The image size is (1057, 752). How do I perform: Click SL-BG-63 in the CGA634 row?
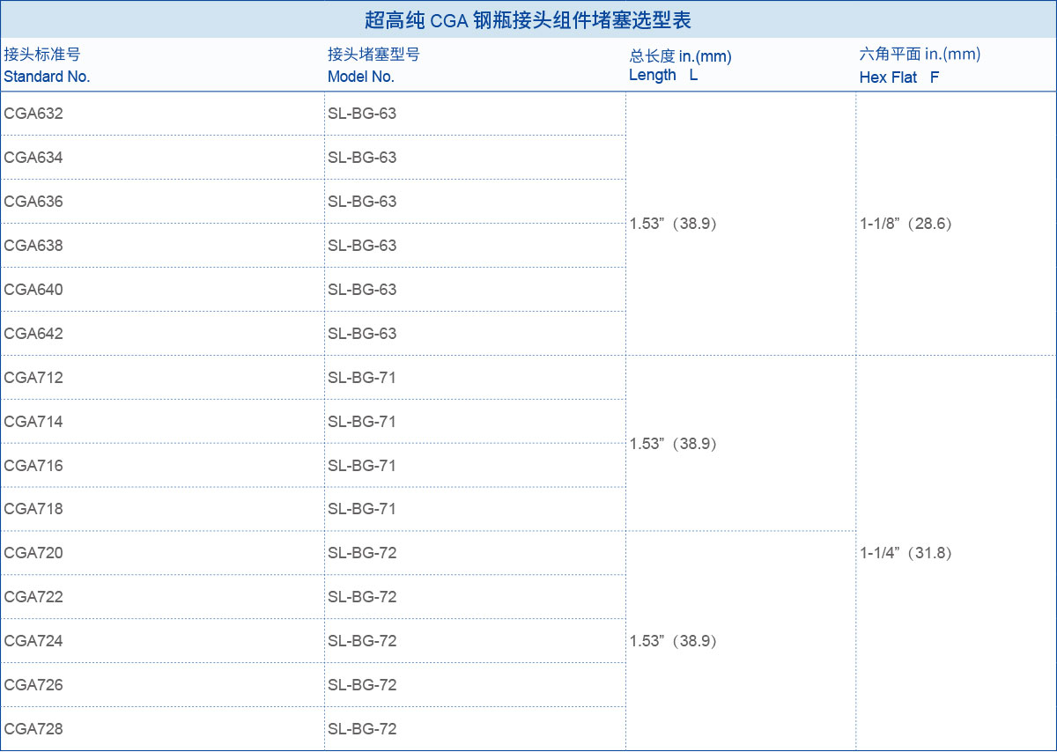click(362, 158)
